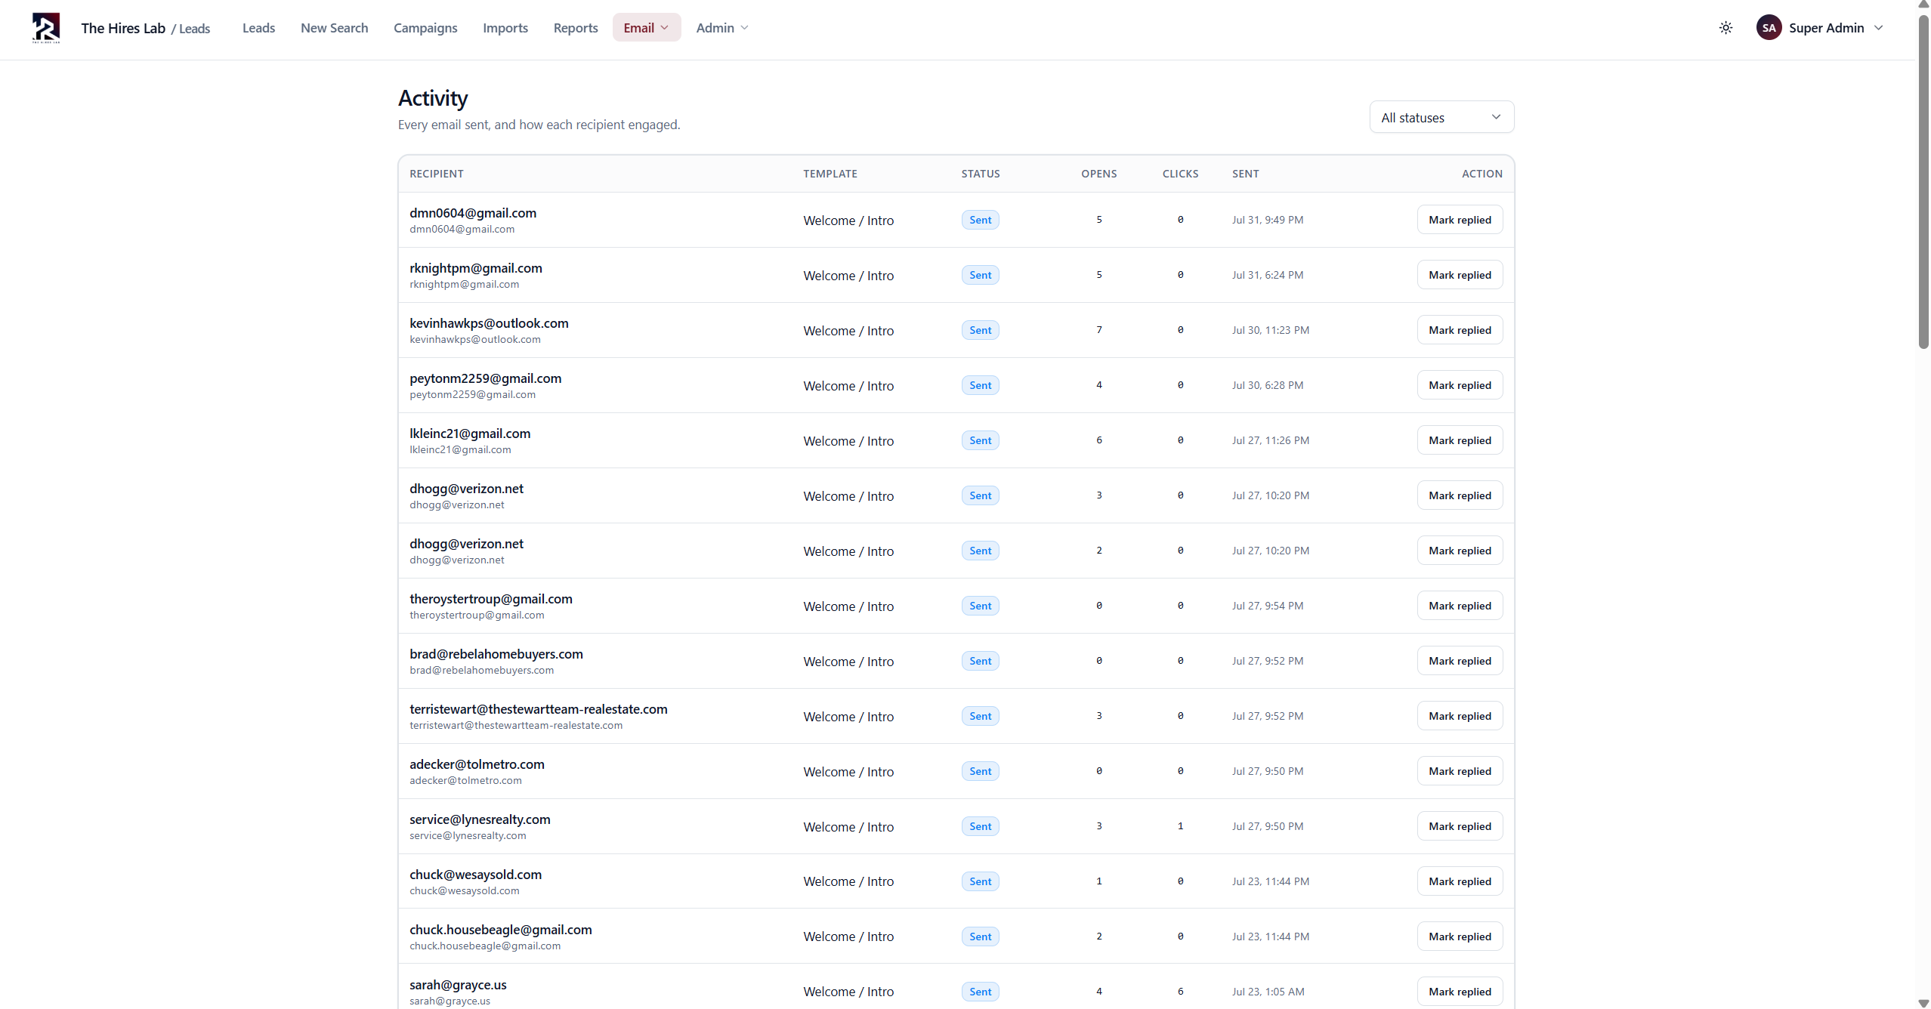Click the OPENS column header

pyautogui.click(x=1098, y=174)
